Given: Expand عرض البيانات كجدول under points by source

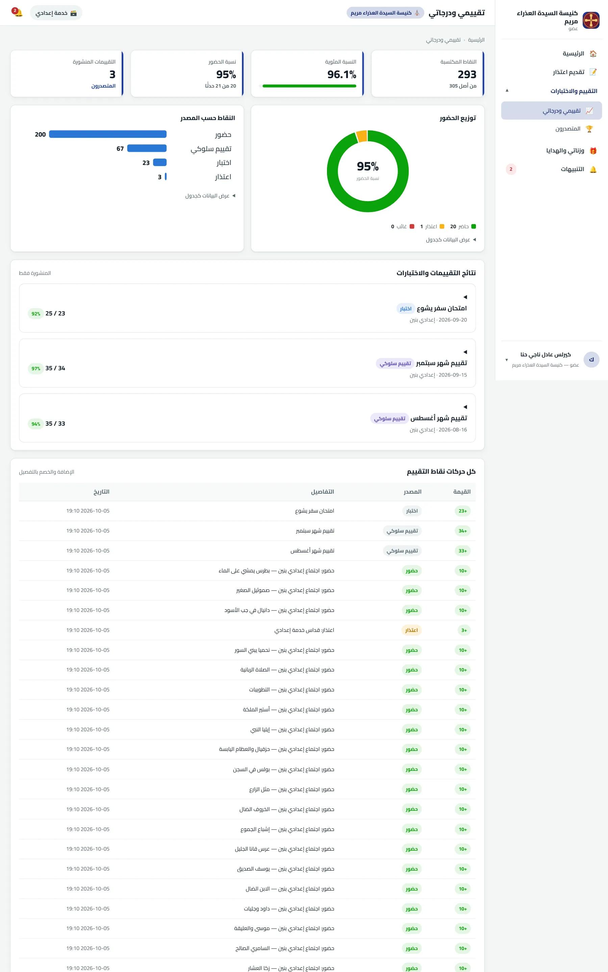Looking at the screenshot, I should (210, 196).
